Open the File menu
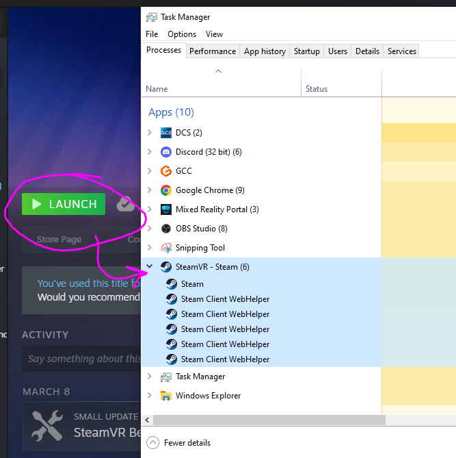 tap(152, 34)
